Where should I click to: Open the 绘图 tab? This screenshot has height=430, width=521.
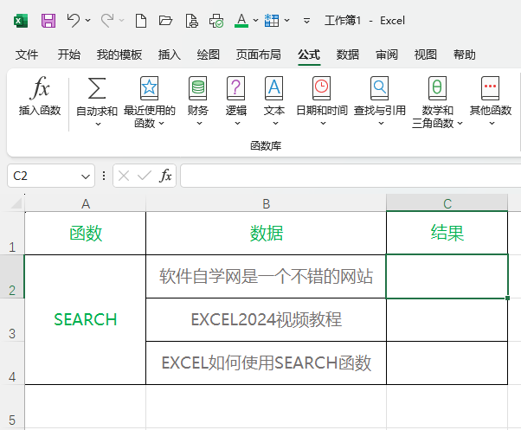coord(209,55)
